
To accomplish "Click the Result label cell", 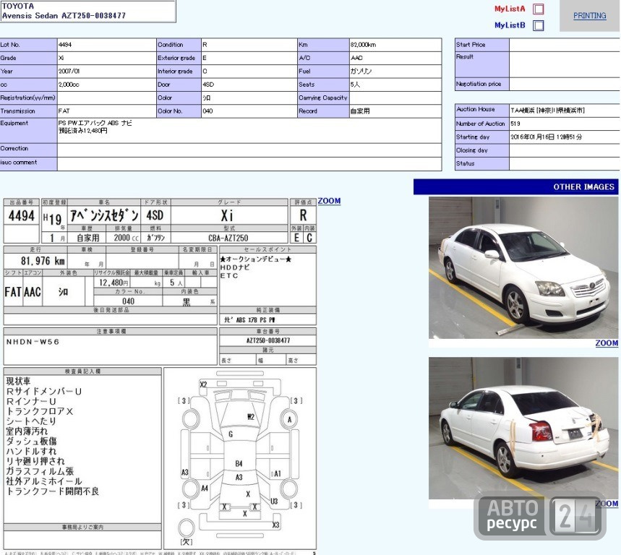I will coord(481,64).
